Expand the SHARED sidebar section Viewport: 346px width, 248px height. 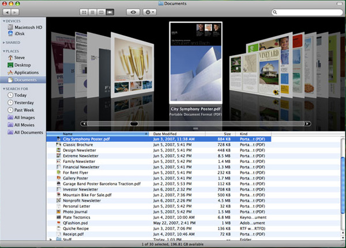pyautogui.click(x=4, y=43)
